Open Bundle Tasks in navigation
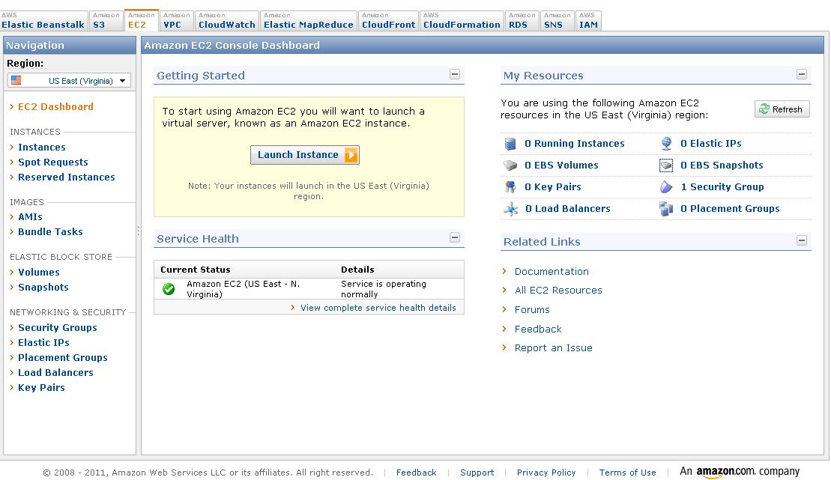 [x=50, y=231]
